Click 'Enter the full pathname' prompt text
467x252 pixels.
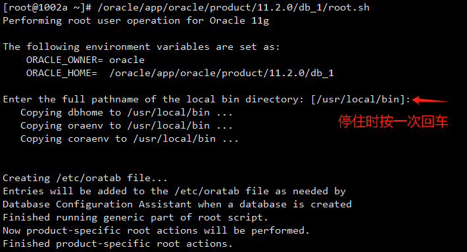pos(153,99)
